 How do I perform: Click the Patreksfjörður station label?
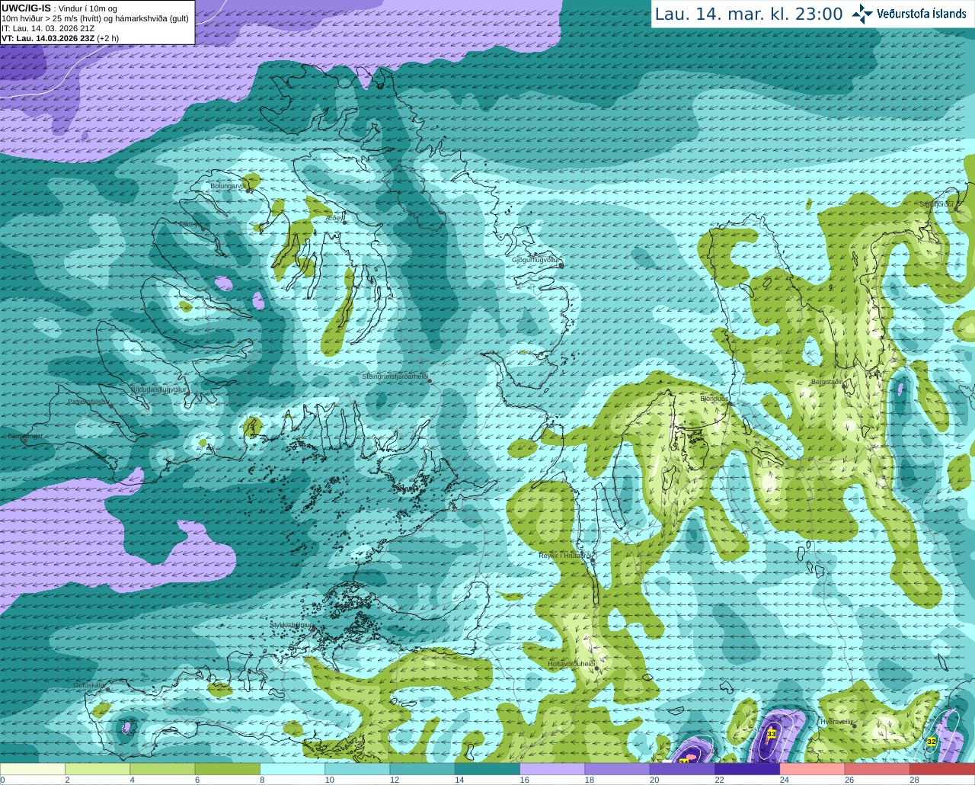[89, 402]
